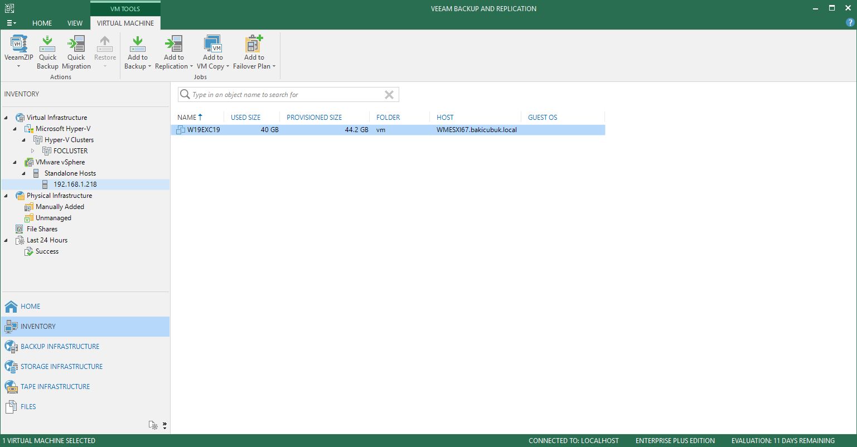Click the Last 24 Hours icon
Viewport: 857px width, 447px height.
pos(20,240)
